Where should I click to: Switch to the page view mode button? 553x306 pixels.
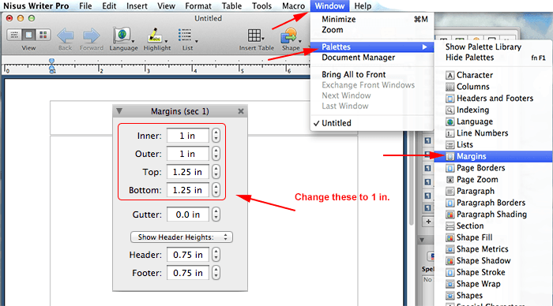(x=28, y=35)
